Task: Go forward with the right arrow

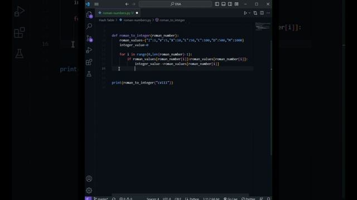Action: point(134,4)
